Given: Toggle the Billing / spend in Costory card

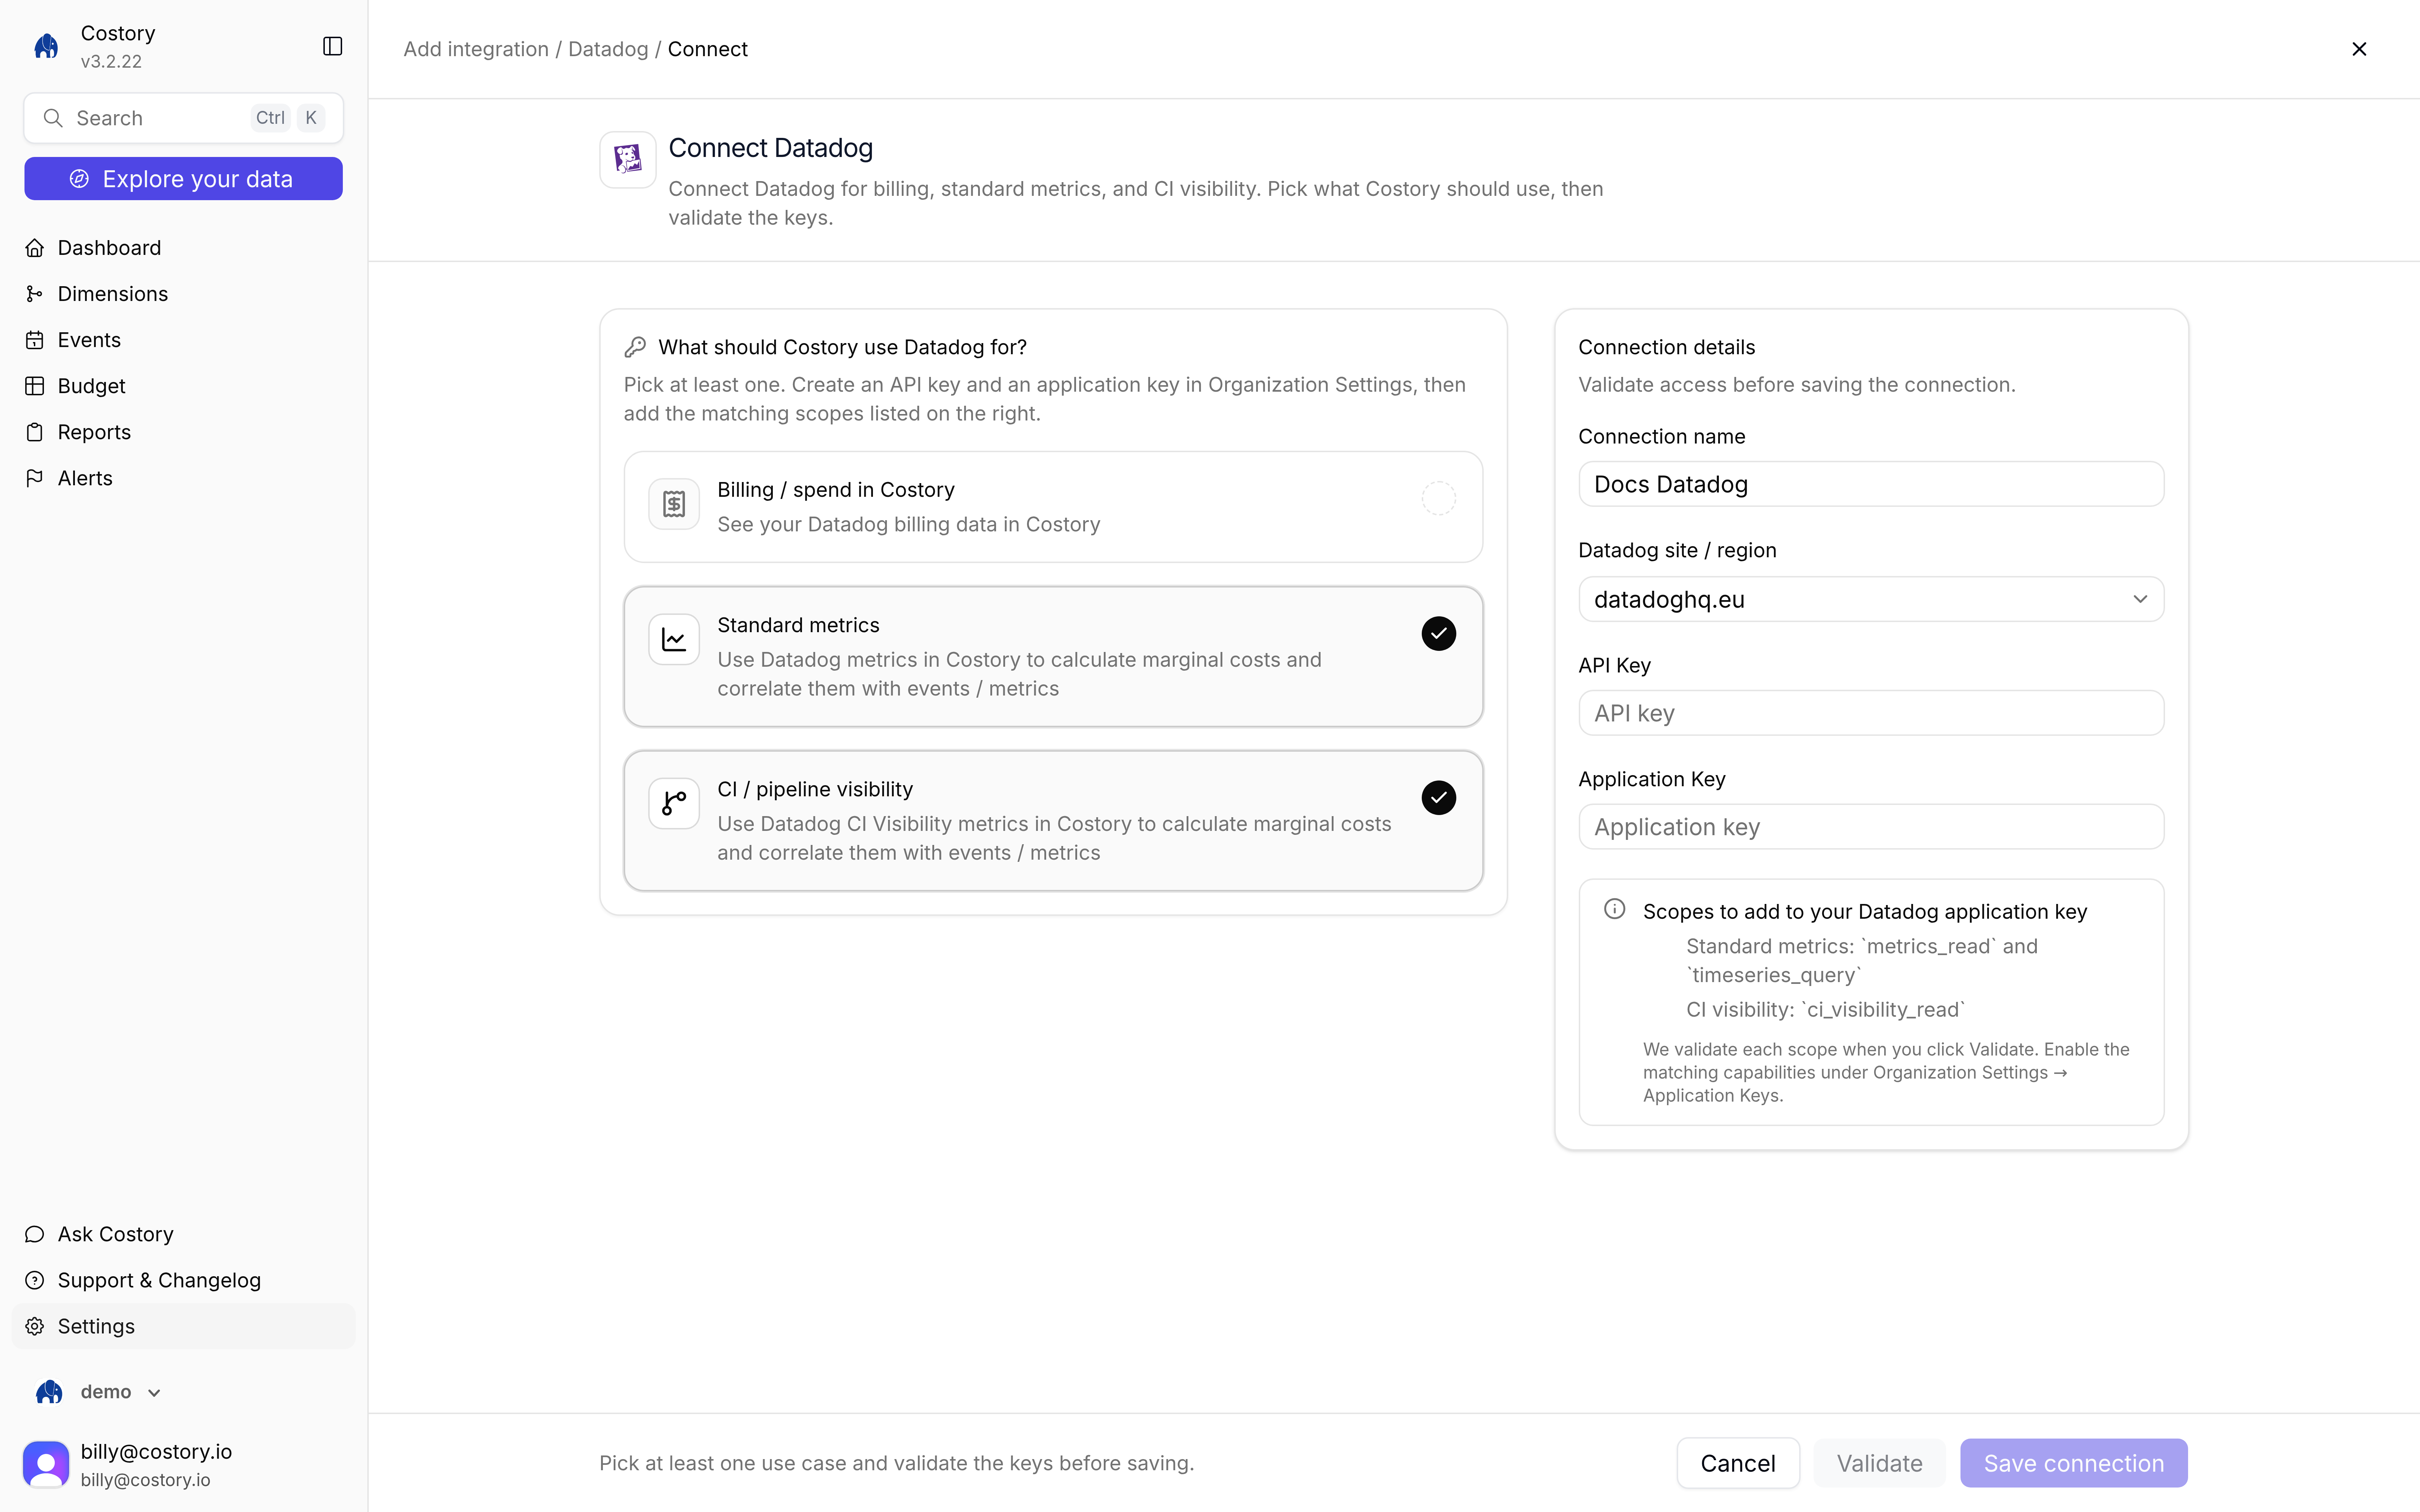Looking at the screenshot, I should [1053, 507].
